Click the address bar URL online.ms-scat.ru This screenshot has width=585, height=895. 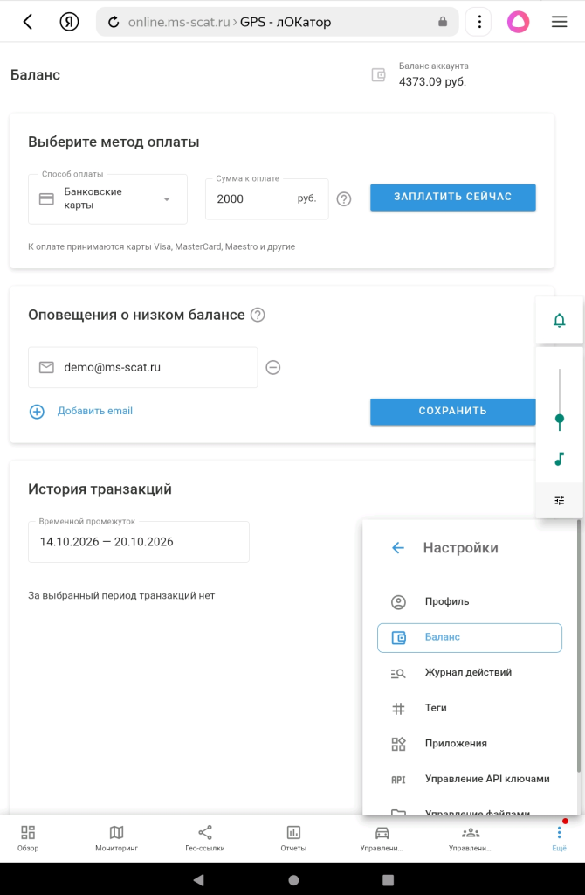(x=178, y=22)
